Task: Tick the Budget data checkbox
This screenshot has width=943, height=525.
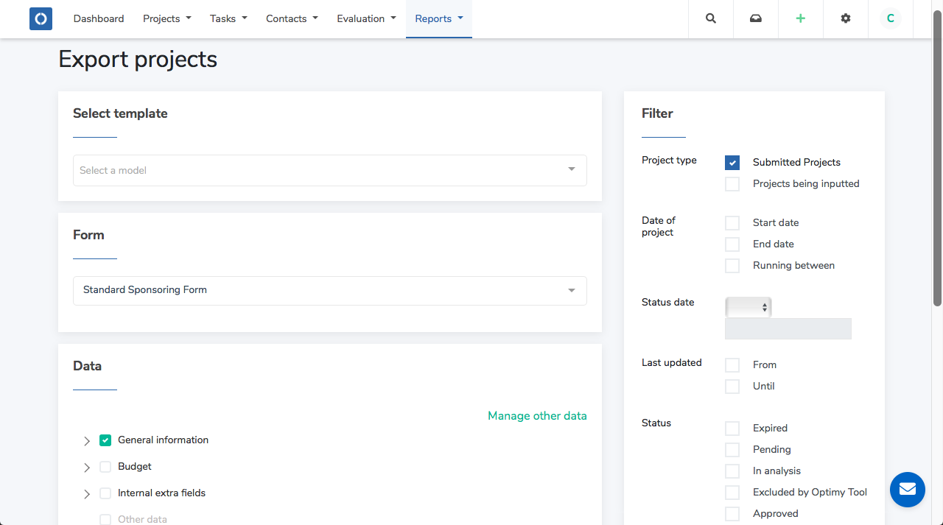Action: (105, 467)
